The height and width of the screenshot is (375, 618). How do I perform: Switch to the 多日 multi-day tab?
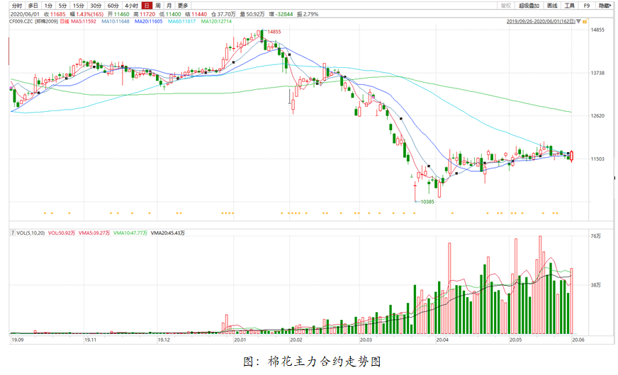coord(33,6)
